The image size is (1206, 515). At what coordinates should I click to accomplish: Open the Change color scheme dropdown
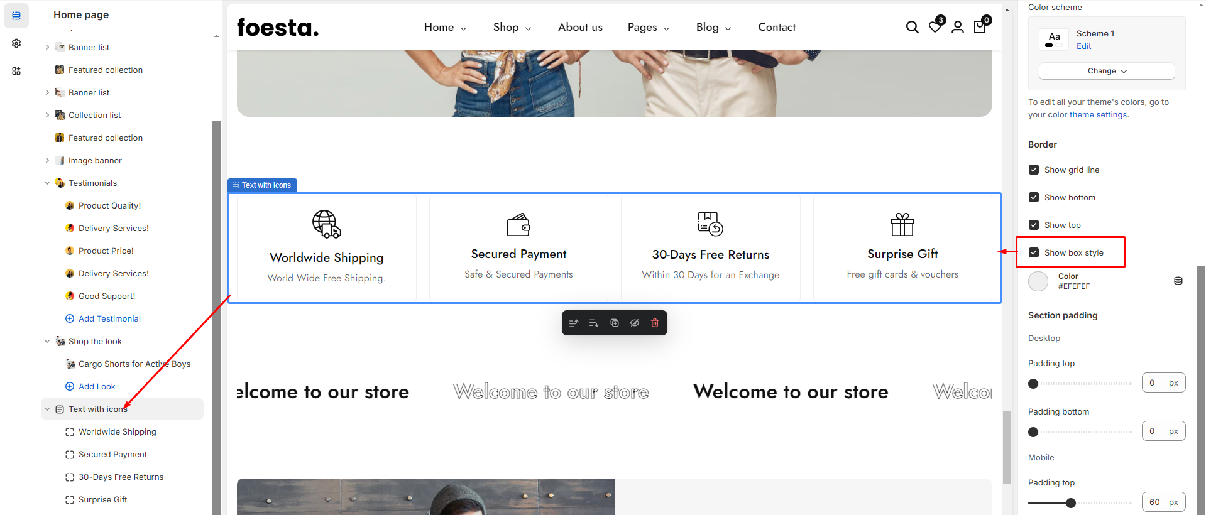1107,71
